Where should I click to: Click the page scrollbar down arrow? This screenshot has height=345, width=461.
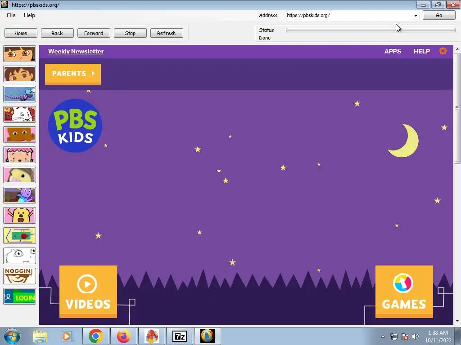pos(457,321)
